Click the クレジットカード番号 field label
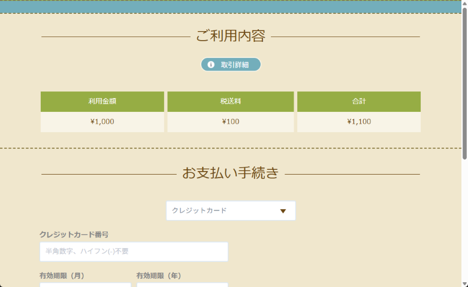The image size is (468, 287). 74,234
